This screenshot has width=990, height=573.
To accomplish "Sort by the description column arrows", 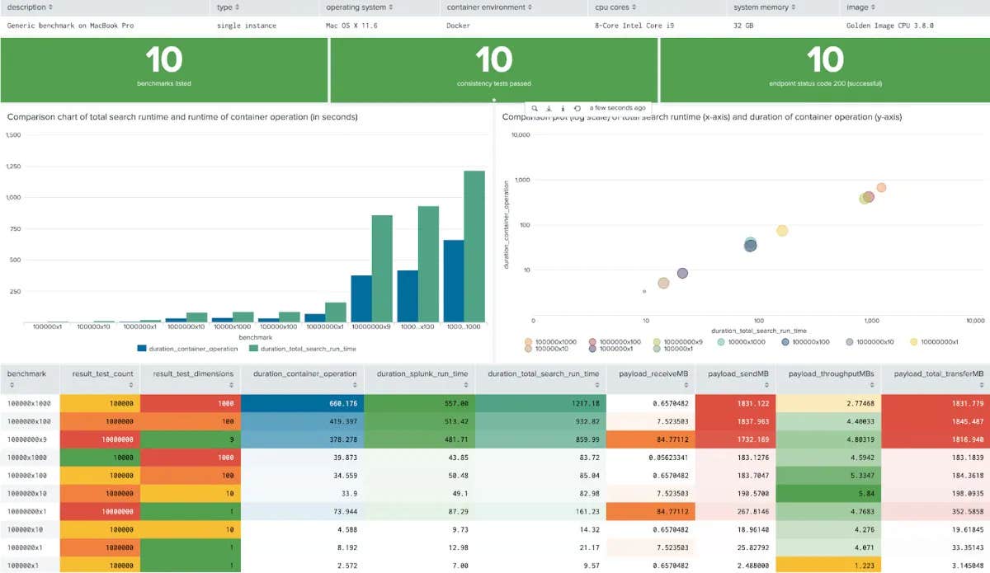I will coord(49,7).
